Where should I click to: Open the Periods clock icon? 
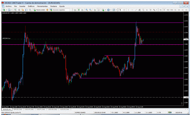[108, 10]
